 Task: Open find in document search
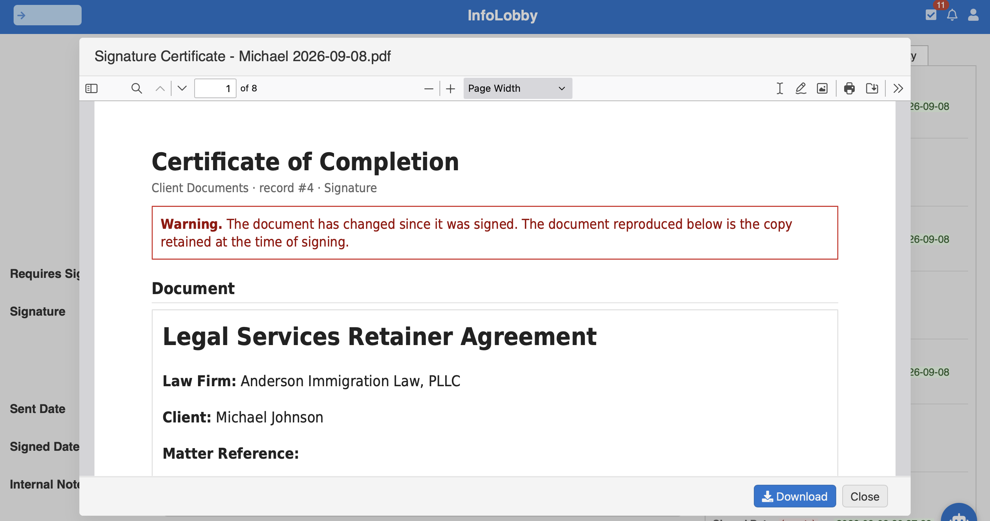pos(136,88)
